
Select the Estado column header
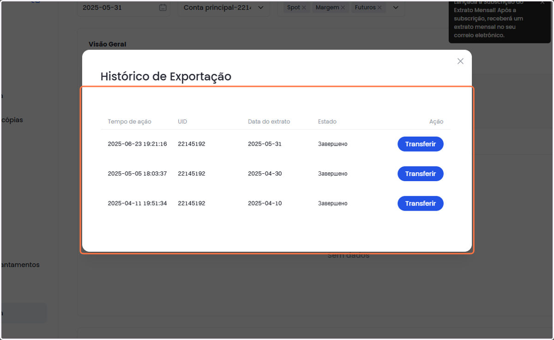coord(327,121)
